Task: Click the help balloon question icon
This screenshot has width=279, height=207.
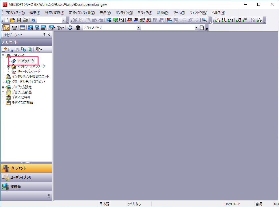Action: point(70,28)
